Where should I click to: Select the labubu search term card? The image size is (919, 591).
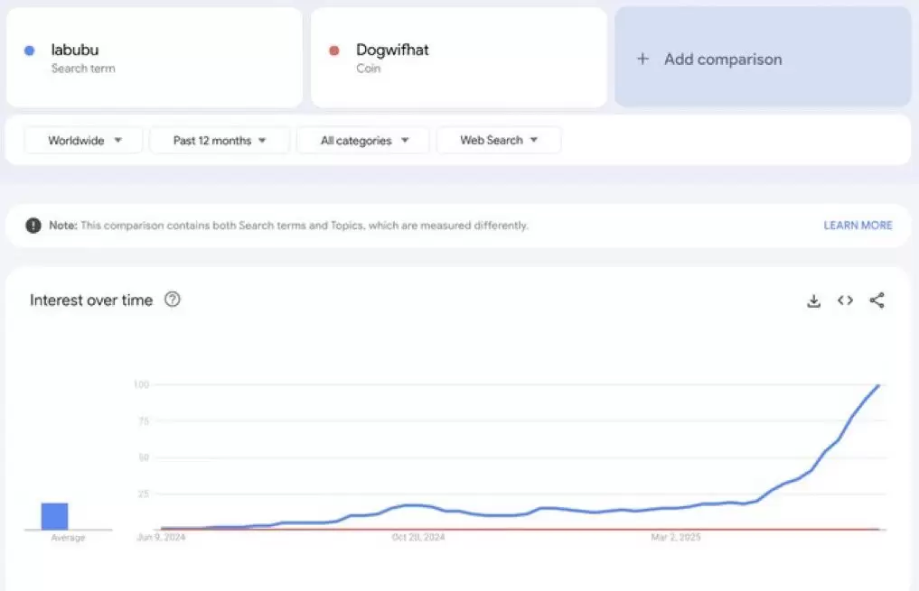(154, 58)
